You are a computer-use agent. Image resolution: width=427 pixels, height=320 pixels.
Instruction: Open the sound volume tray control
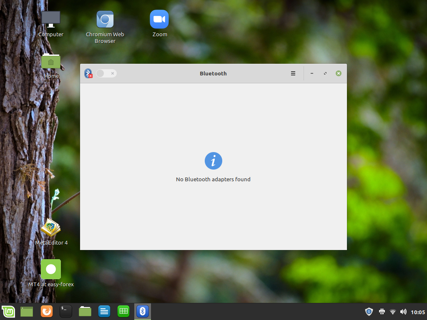click(x=403, y=312)
